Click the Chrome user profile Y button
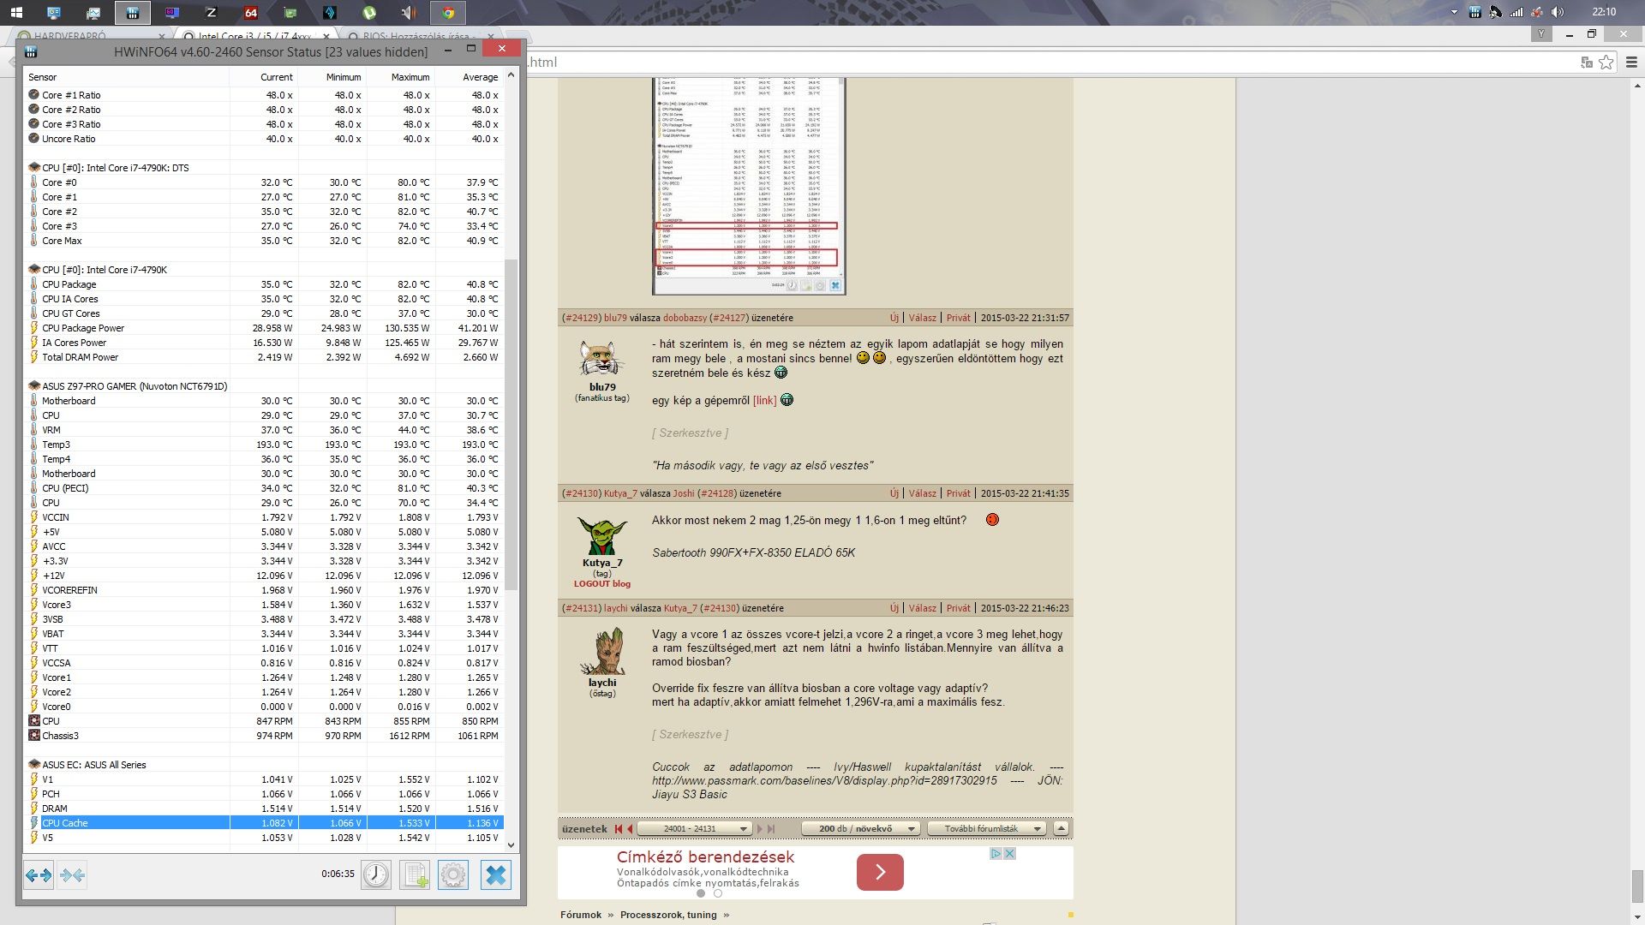 1541,34
